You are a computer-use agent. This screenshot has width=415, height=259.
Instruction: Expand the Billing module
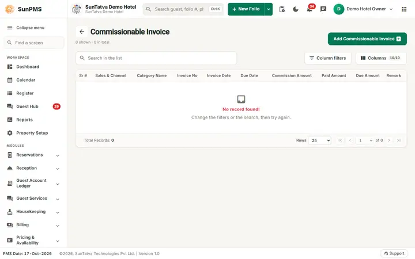click(x=33, y=225)
